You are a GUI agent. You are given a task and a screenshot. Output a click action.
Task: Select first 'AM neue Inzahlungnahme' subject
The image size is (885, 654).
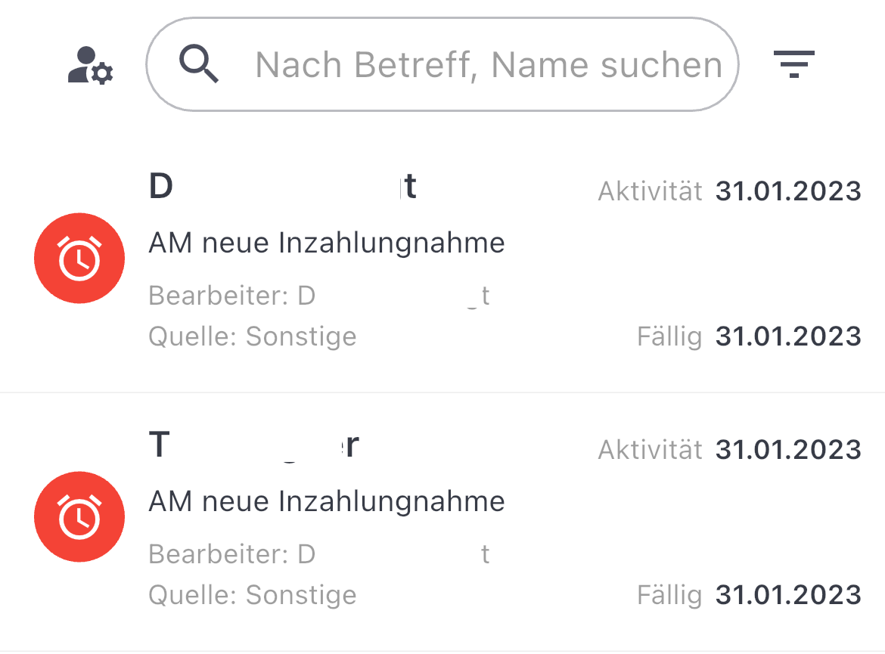pos(327,243)
